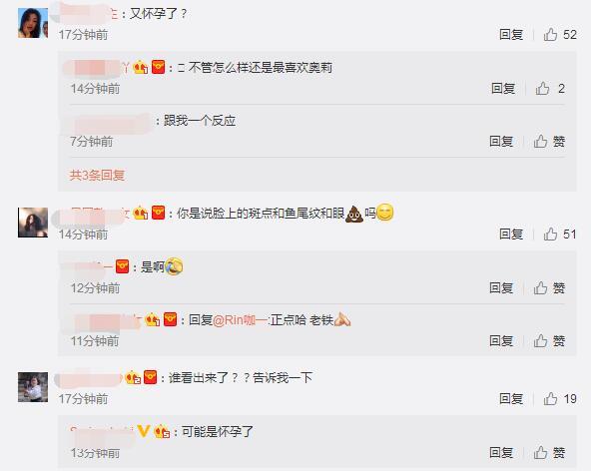This screenshot has width=591, height=471.
Task: Reply to the '谁看出来了' comment
Action: coord(511,399)
